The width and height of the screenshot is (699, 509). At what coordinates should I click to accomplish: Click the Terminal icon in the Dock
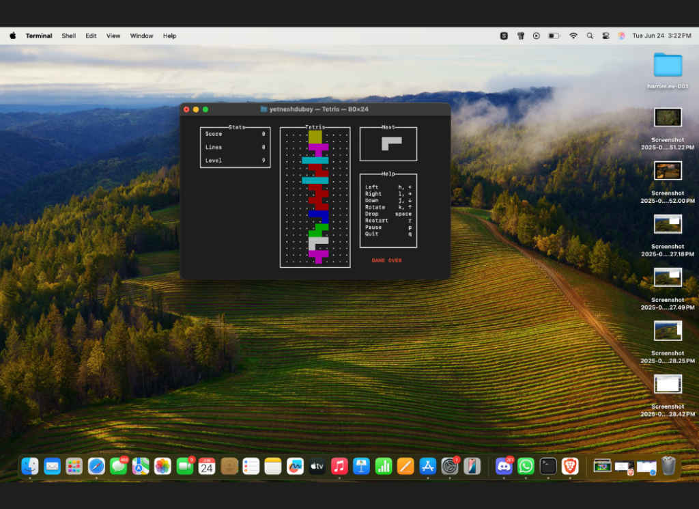548,467
